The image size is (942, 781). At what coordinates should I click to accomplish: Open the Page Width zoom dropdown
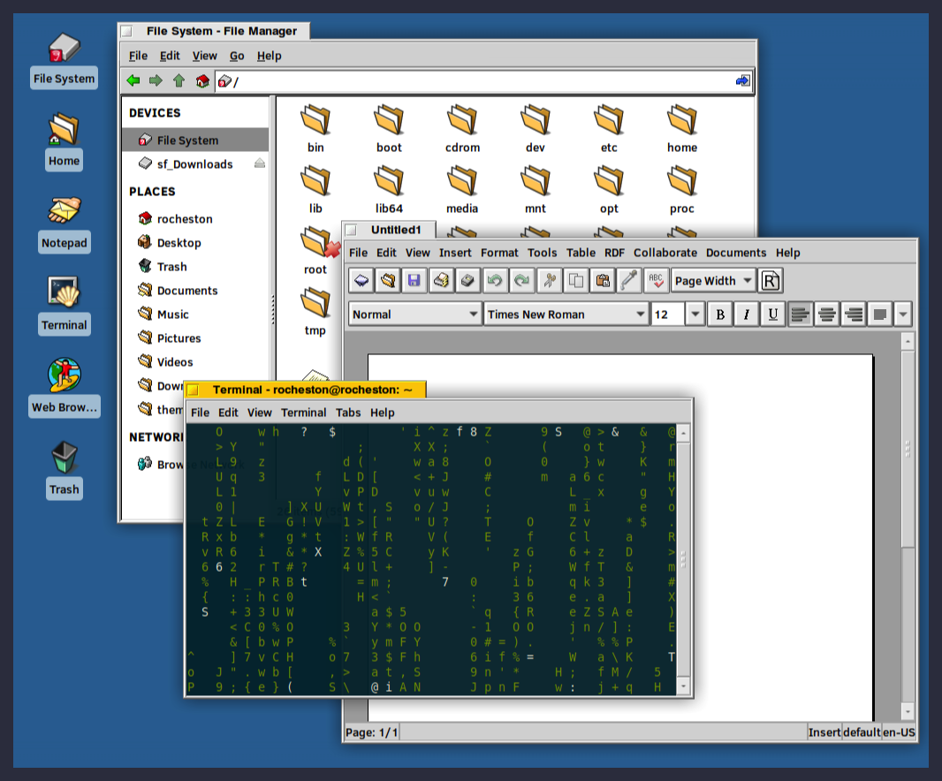pyautogui.click(x=713, y=281)
